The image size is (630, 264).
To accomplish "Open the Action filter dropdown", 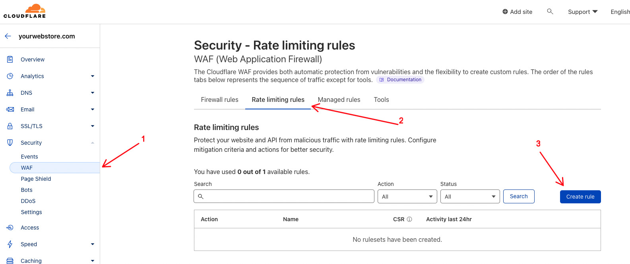I will click(x=407, y=196).
